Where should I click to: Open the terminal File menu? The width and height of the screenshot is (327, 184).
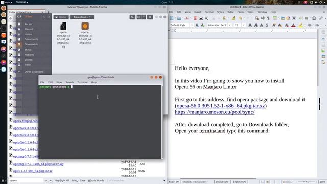point(42,82)
